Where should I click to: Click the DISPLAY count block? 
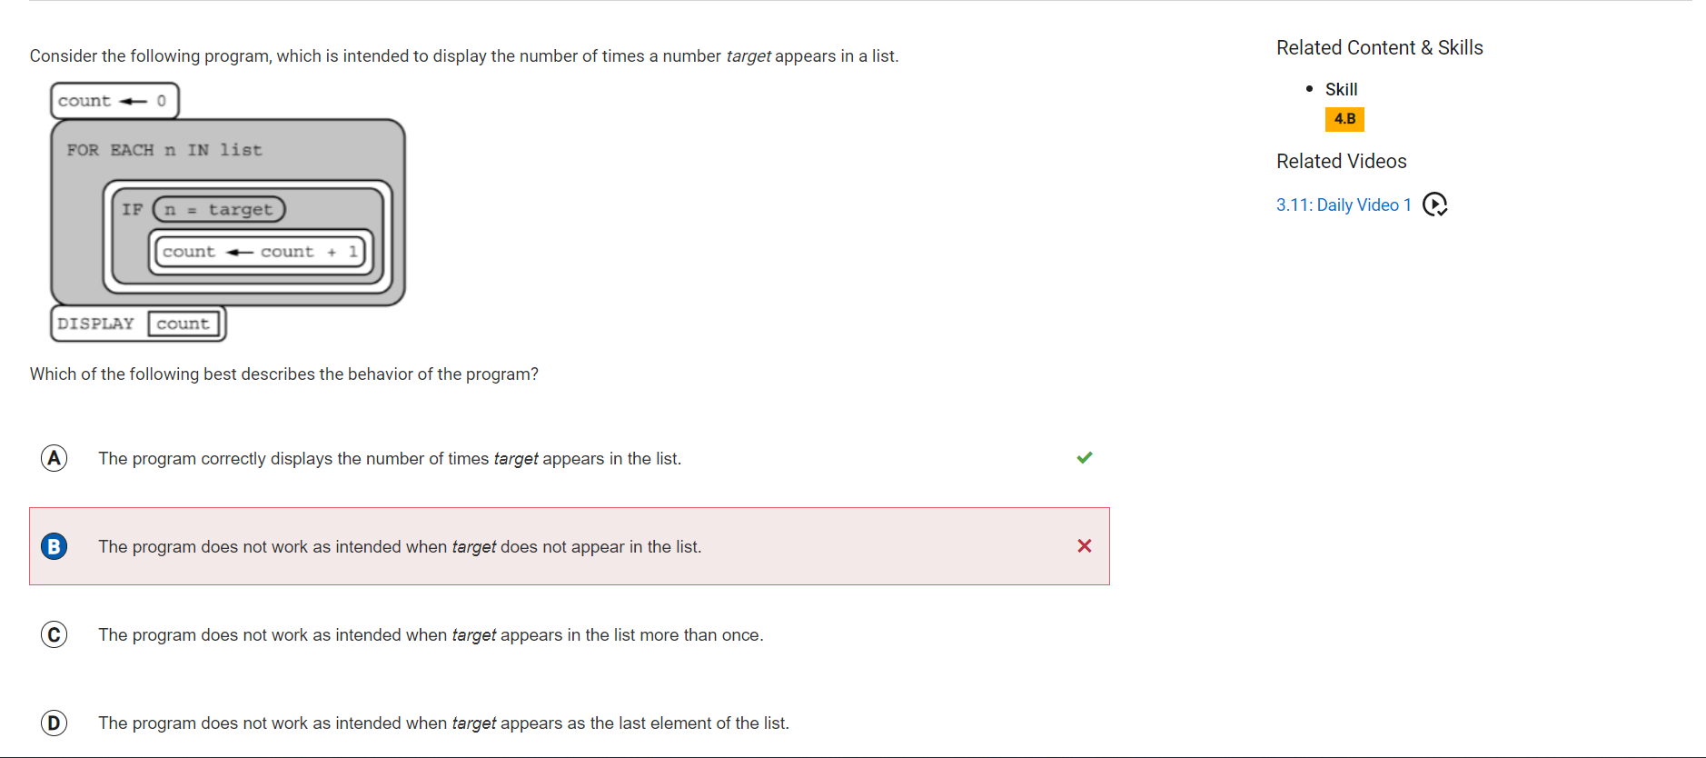tap(138, 324)
